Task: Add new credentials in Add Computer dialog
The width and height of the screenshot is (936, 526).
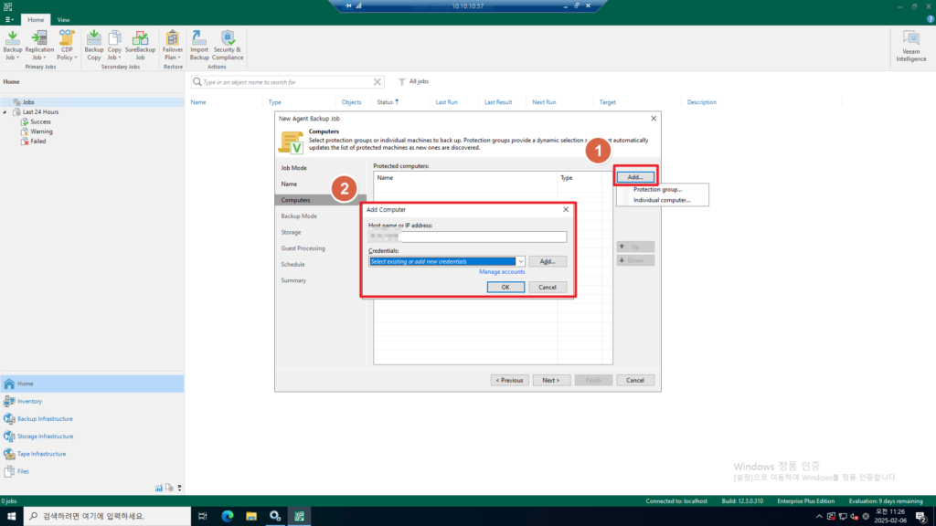Action: click(548, 261)
